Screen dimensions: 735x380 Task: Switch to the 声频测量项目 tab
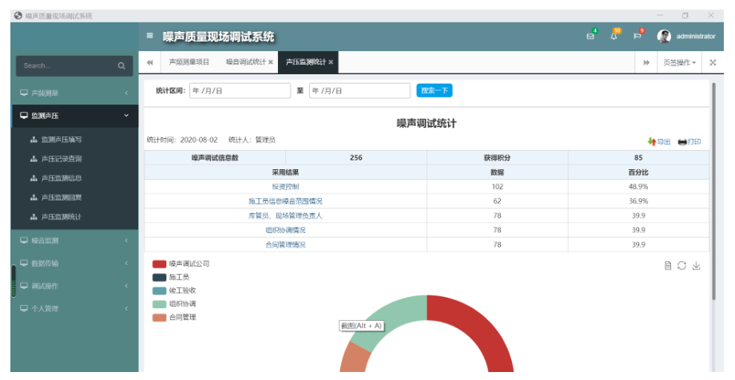(189, 62)
